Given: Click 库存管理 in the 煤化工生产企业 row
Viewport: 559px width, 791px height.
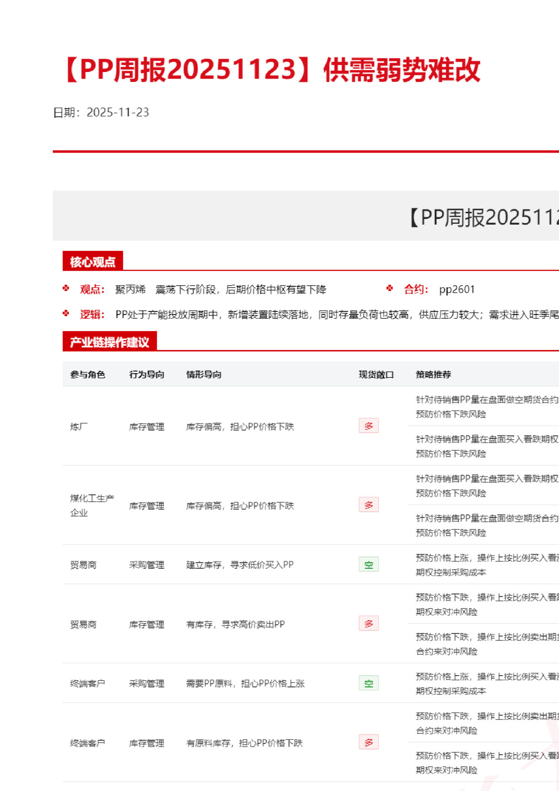Looking at the screenshot, I should (147, 506).
